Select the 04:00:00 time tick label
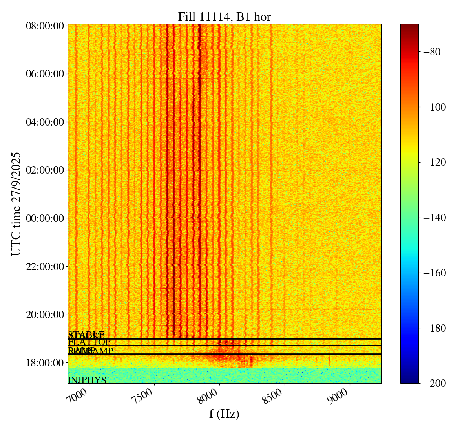The height and width of the screenshot is (432, 471). pyautogui.click(x=45, y=122)
